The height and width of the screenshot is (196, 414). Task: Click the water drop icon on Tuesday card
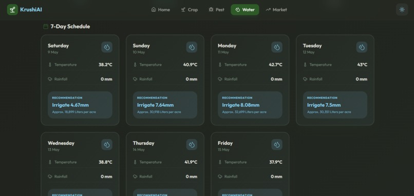[x=362, y=47]
